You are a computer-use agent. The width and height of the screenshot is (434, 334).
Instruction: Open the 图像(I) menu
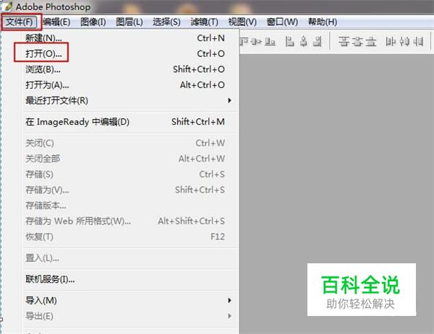coord(93,22)
